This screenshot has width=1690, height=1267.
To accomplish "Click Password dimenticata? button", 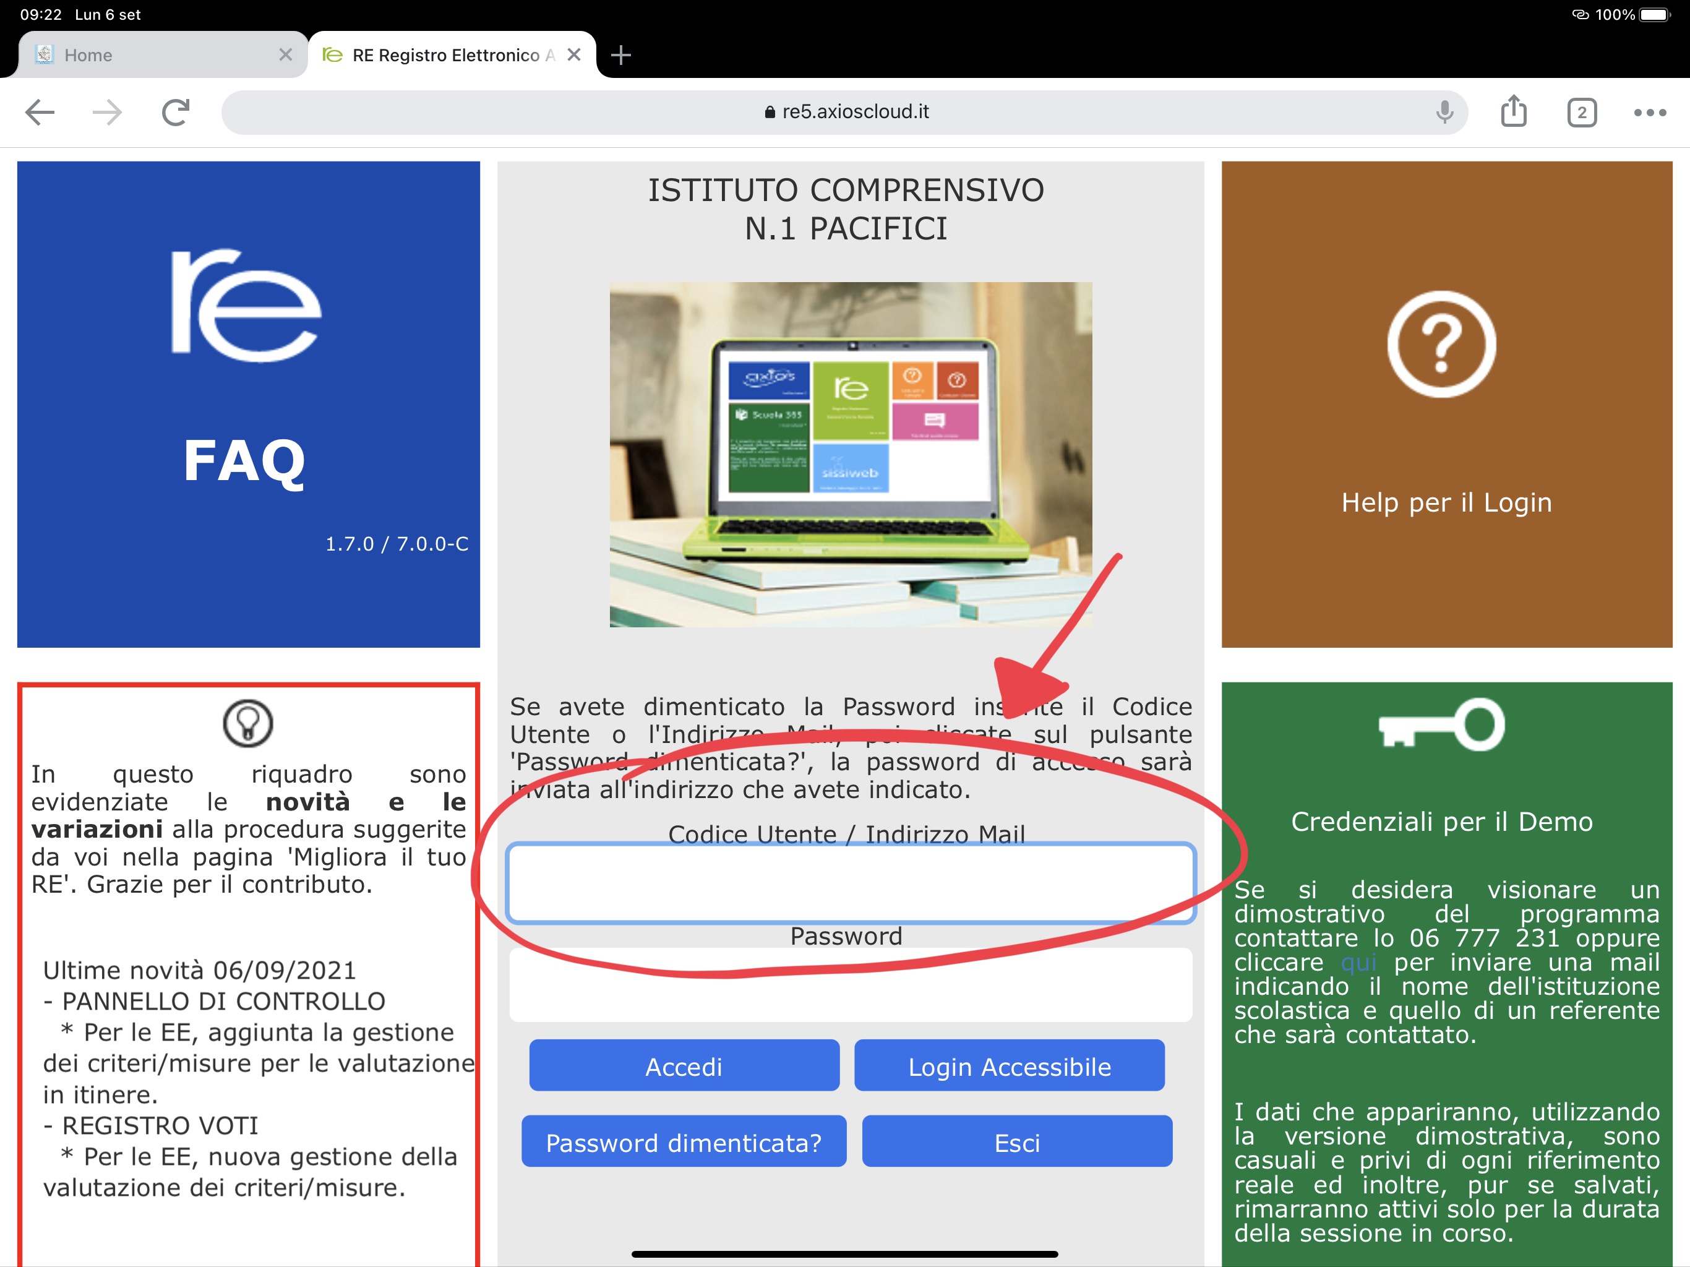I will (684, 1141).
